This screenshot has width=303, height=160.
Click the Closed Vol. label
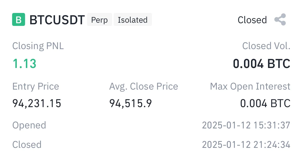266,46
